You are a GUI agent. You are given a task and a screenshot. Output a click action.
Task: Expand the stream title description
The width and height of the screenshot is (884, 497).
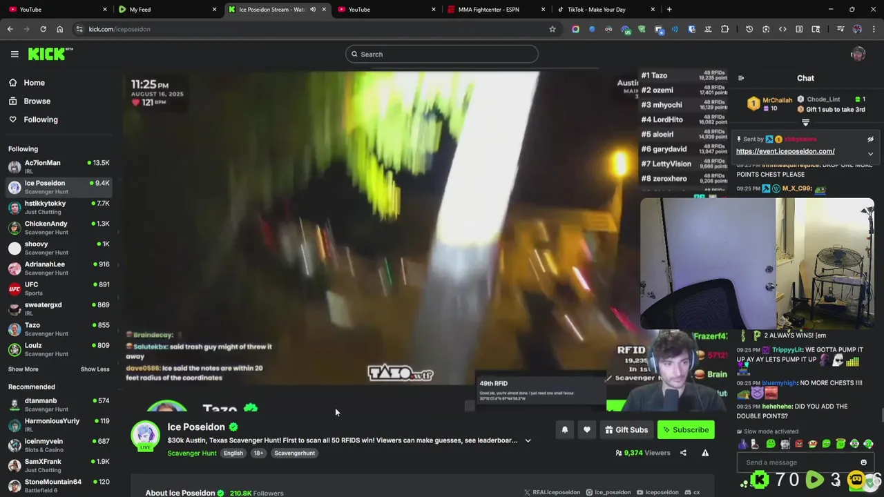click(x=528, y=440)
